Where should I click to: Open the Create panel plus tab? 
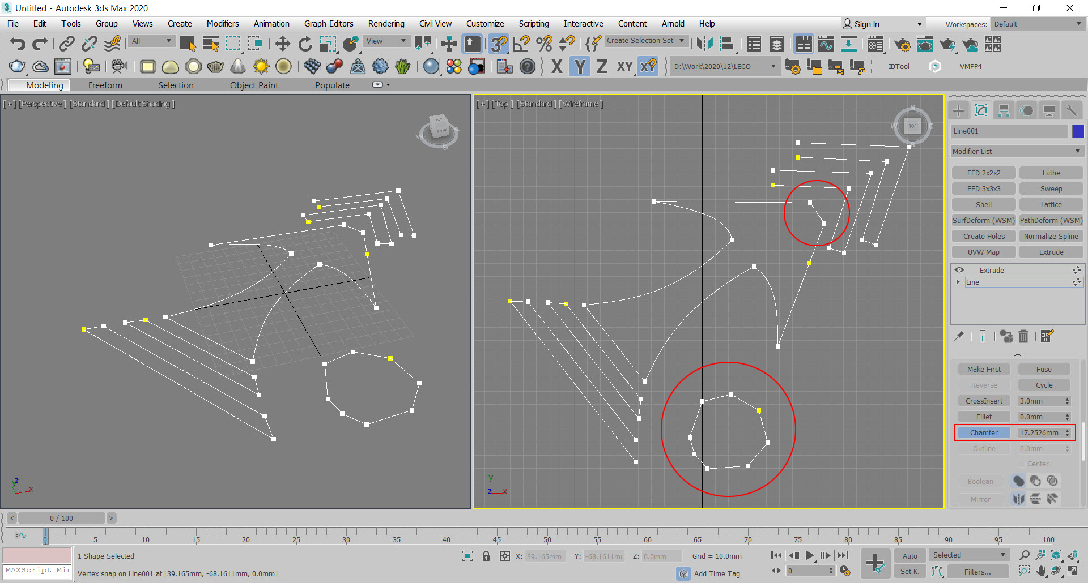click(x=959, y=110)
